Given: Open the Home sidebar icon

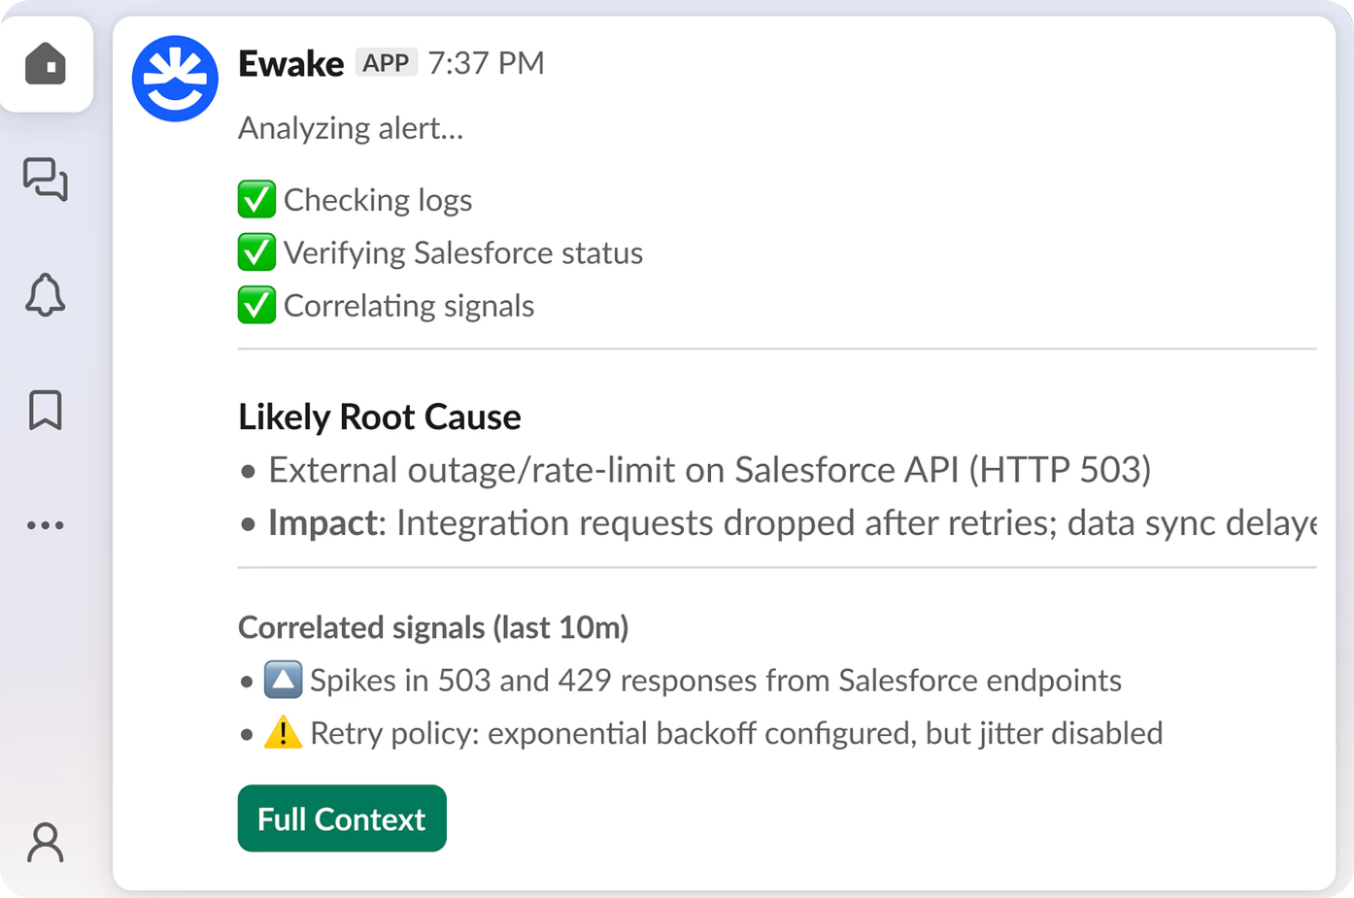Looking at the screenshot, I should tap(46, 64).
